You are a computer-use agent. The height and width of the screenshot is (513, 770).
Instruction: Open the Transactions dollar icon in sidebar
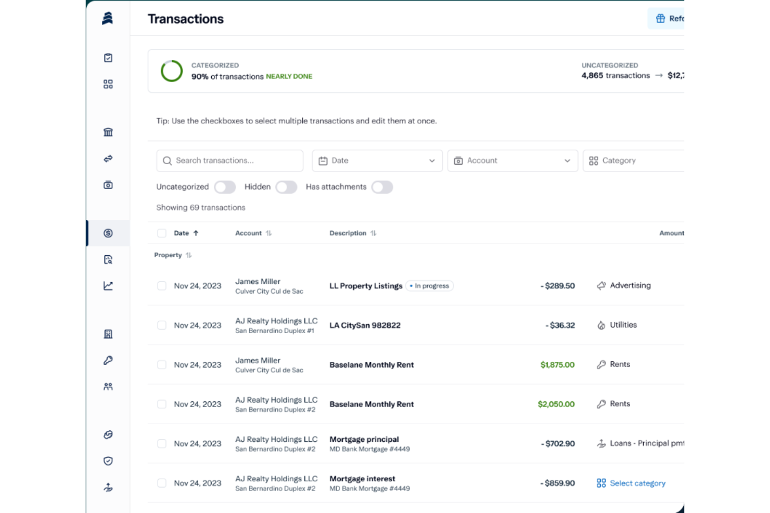pos(108,233)
